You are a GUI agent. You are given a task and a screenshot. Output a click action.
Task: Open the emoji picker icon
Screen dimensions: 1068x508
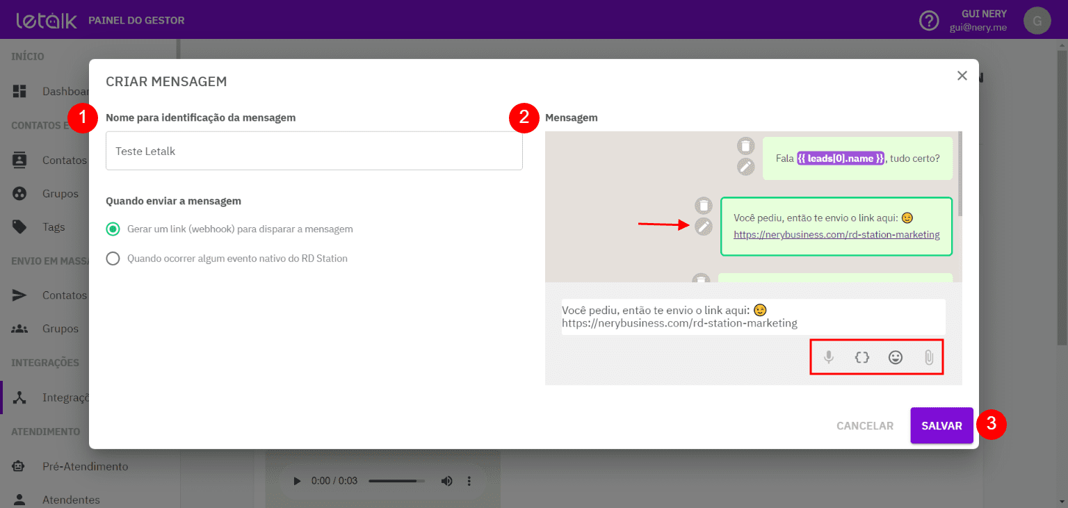tap(896, 358)
